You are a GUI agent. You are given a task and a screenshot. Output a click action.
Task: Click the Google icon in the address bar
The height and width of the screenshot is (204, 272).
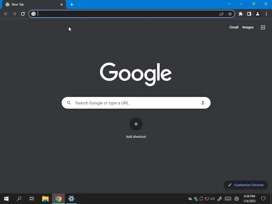point(33,14)
